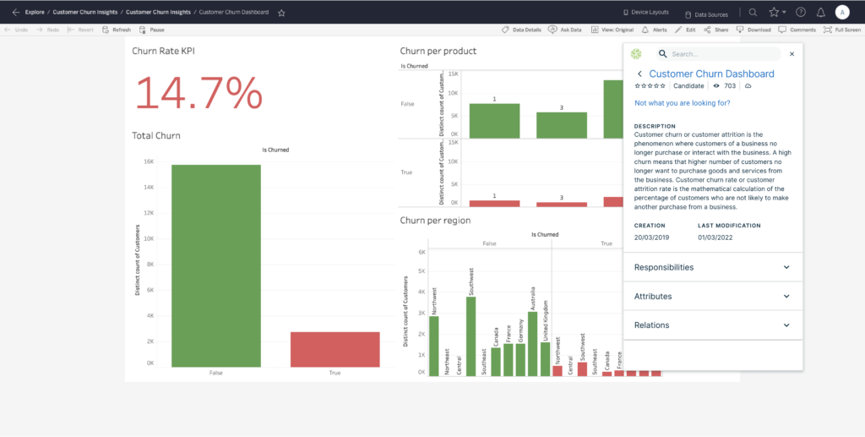Screen dimensions: 865x437
Task: Click the back arrow beside Explore breadcrumb
Action: (x=15, y=12)
